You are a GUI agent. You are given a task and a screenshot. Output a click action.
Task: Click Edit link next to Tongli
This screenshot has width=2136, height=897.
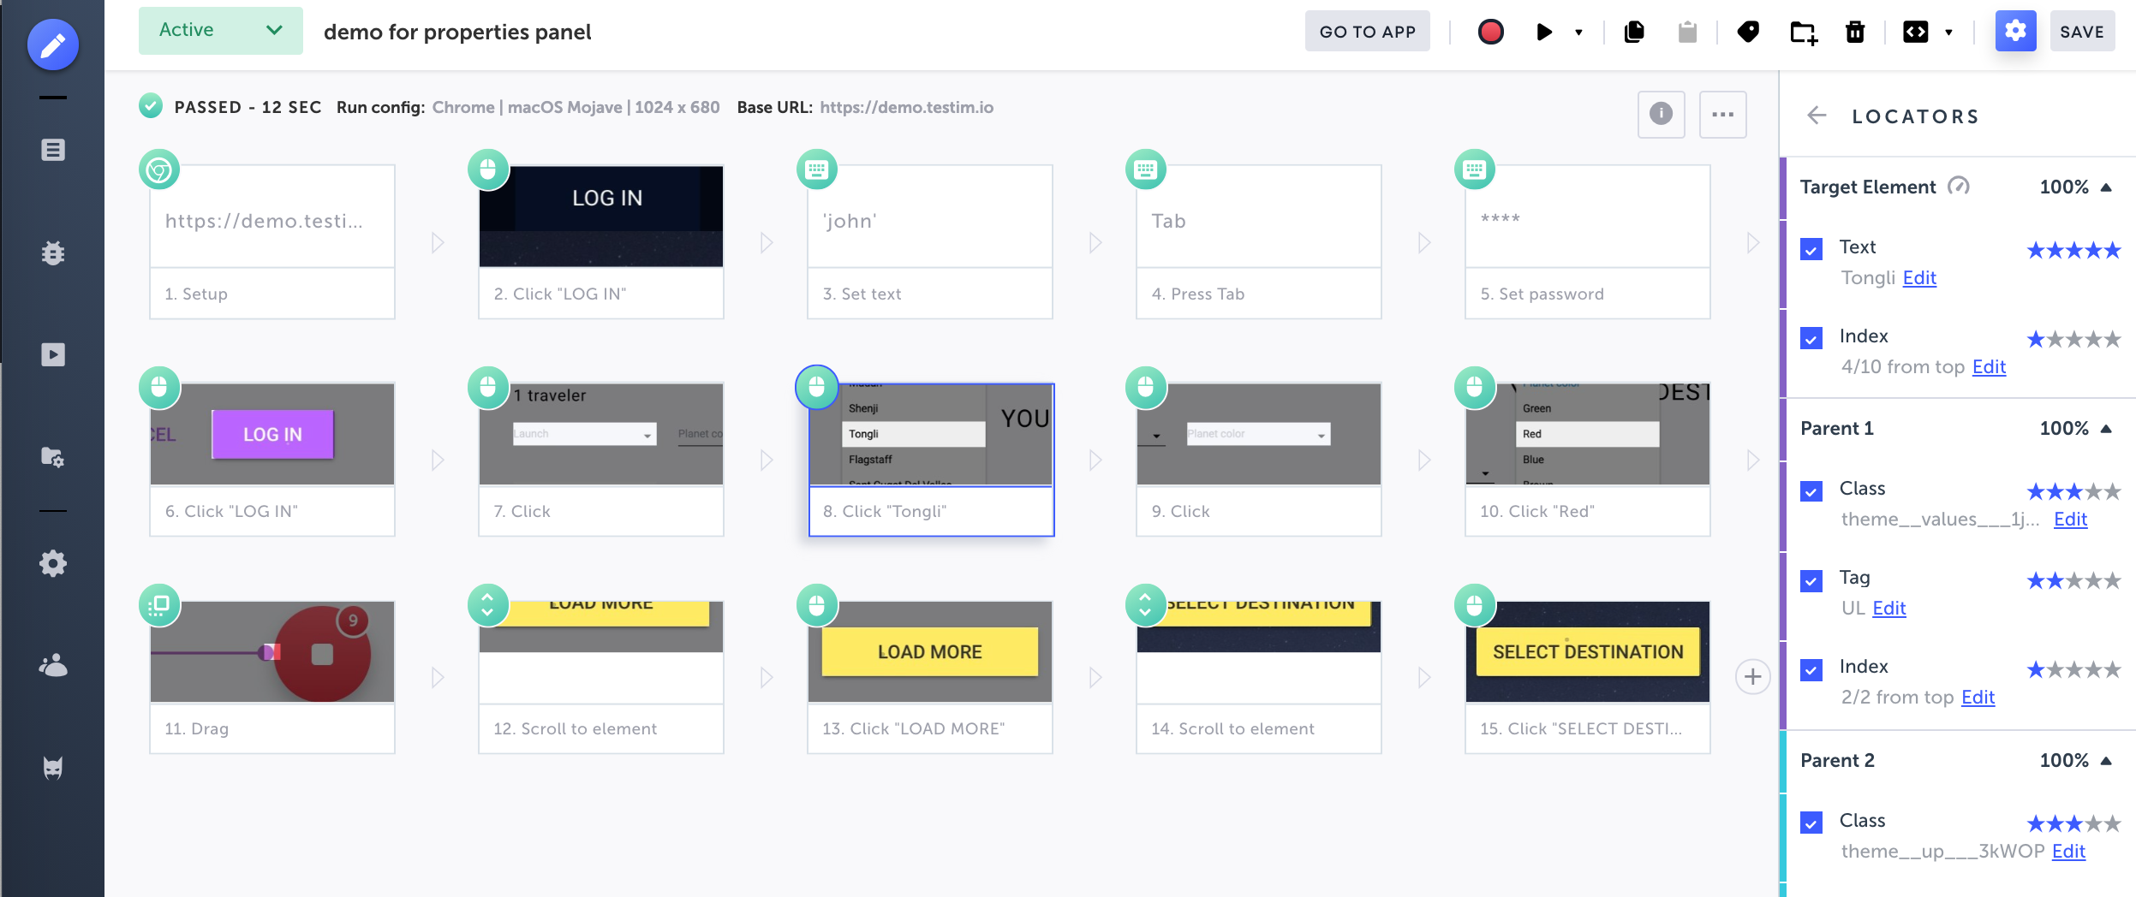click(x=1918, y=278)
